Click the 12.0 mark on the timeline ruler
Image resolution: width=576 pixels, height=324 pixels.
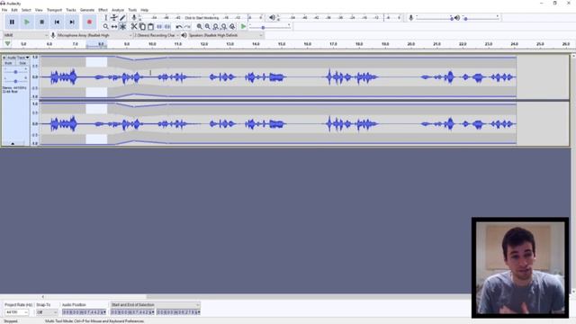tap(204, 44)
